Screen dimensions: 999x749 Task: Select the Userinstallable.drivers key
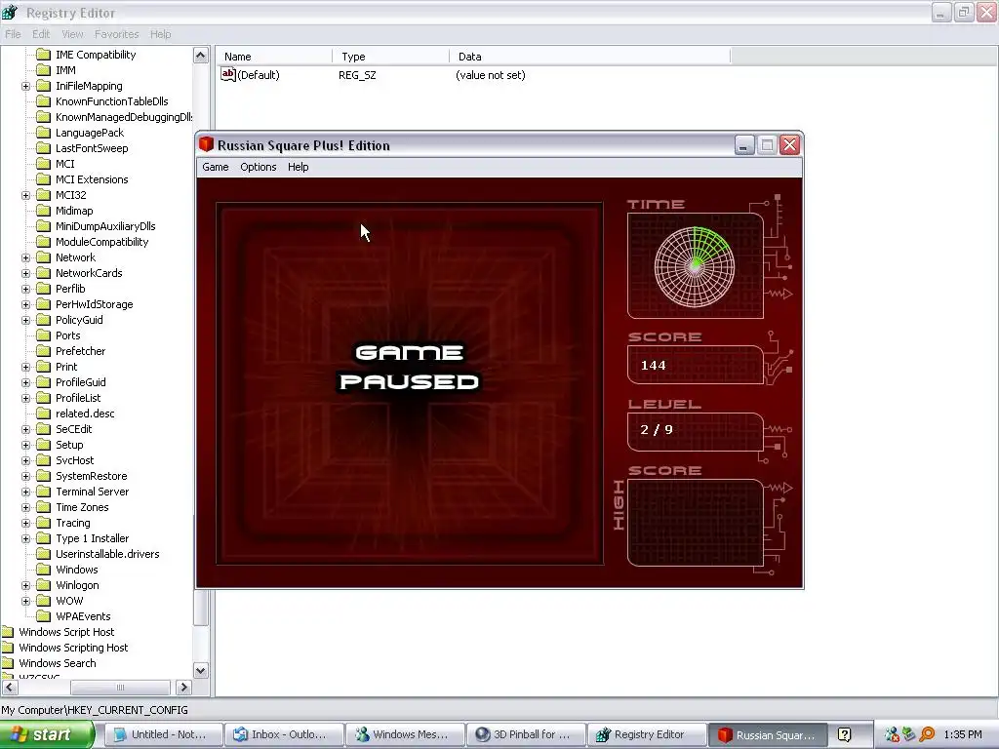tap(107, 554)
